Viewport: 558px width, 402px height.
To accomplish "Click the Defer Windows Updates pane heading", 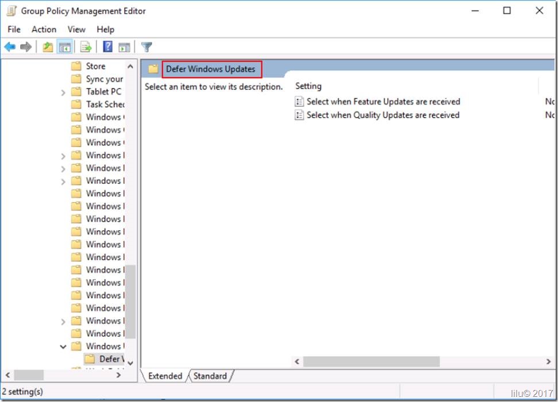I will tap(211, 69).
